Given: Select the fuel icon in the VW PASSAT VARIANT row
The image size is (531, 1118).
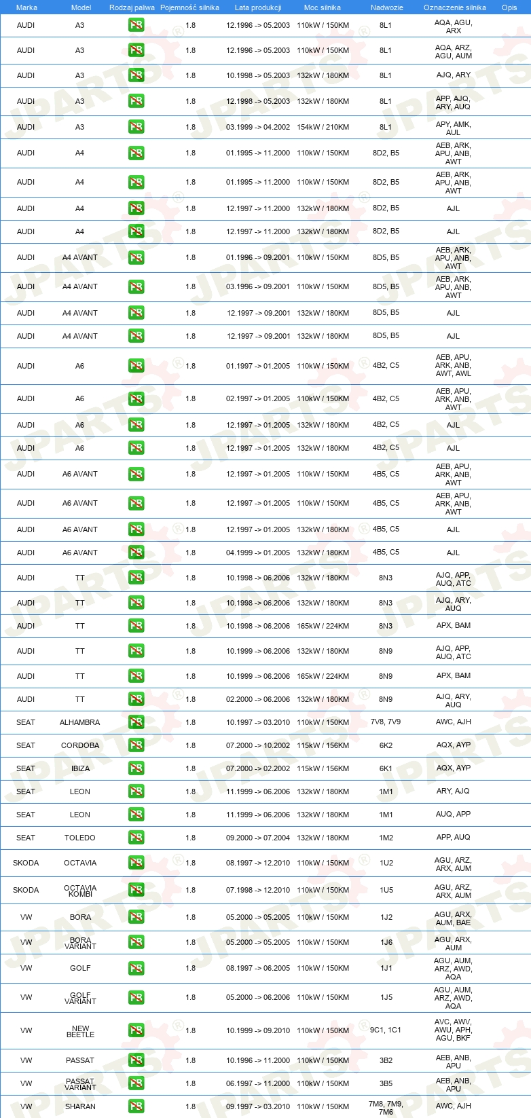Looking at the screenshot, I should point(136,1083).
